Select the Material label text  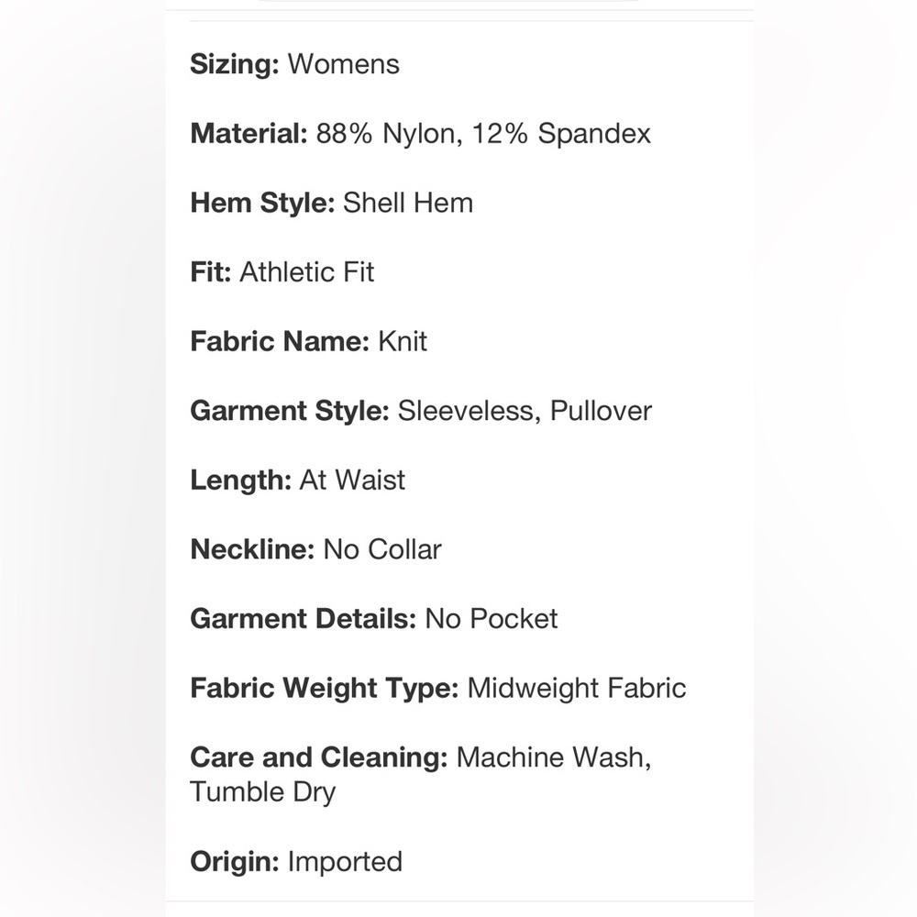click(249, 133)
